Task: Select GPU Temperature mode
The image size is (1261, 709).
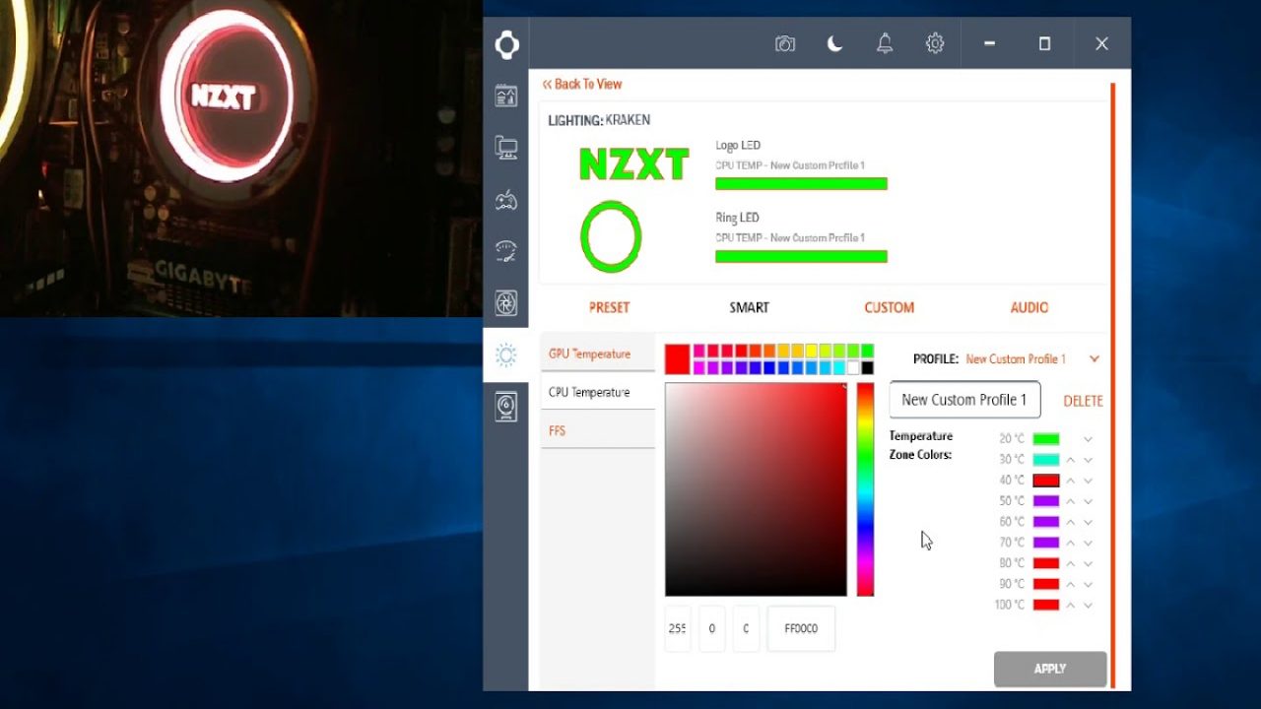Action: [598, 354]
